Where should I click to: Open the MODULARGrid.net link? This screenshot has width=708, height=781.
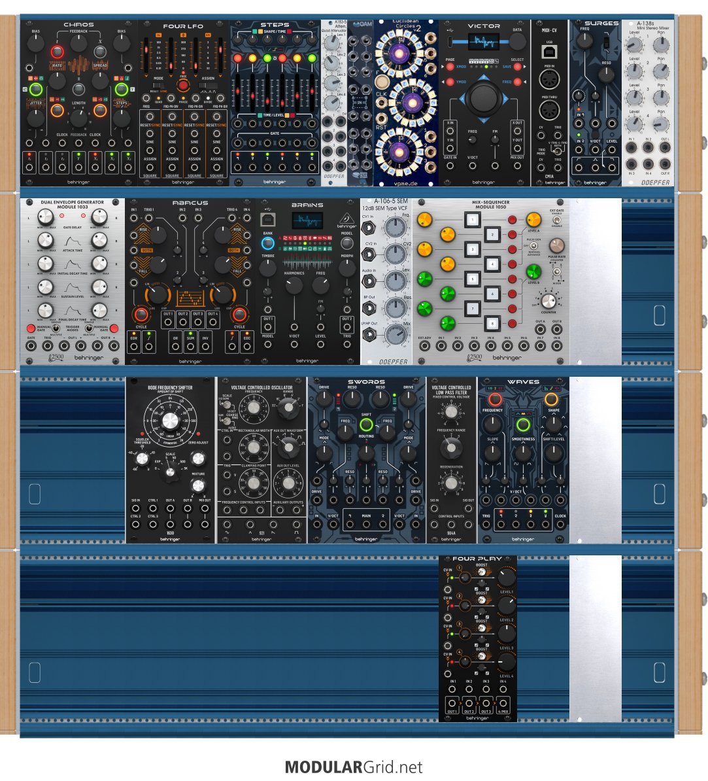(354, 767)
